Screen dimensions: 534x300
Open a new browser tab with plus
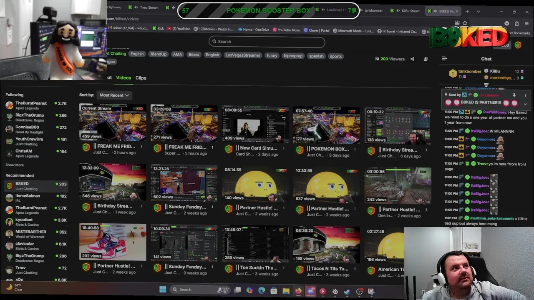point(467,11)
